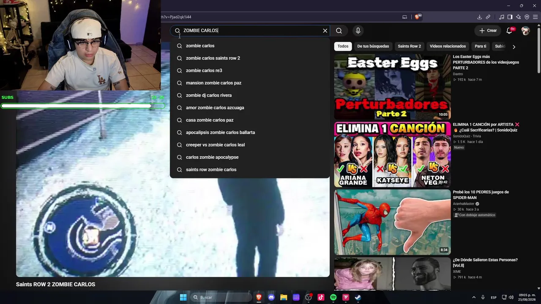Open 'ELIMINA 1 CANCIÓN por ARTISTA' video title

tap(486, 127)
